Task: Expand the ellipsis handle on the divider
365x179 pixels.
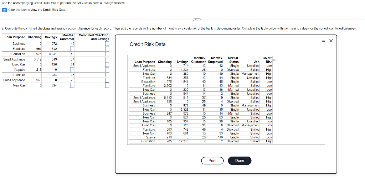Action: coord(197,20)
